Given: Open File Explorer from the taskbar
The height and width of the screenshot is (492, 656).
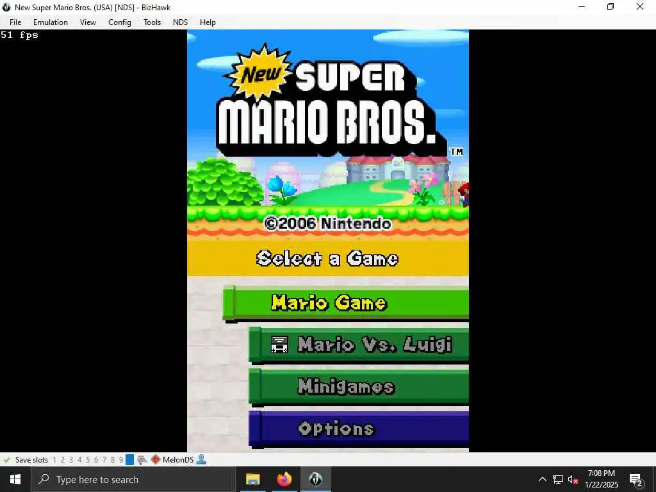Looking at the screenshot, I should point(252,479).
